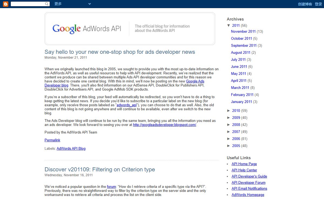
Task: Click the Google AdWords API header banner
Action: tap(130, 29)
